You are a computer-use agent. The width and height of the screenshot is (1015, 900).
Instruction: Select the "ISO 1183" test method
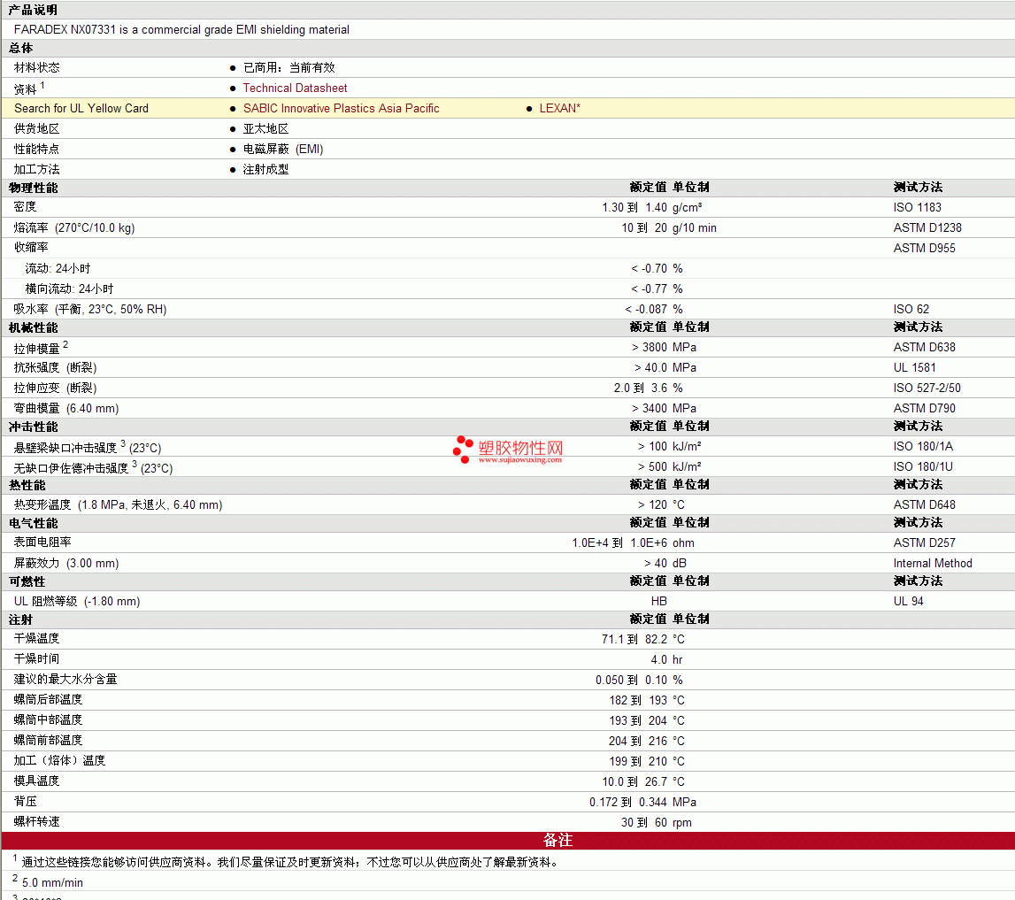coord(918,207)
